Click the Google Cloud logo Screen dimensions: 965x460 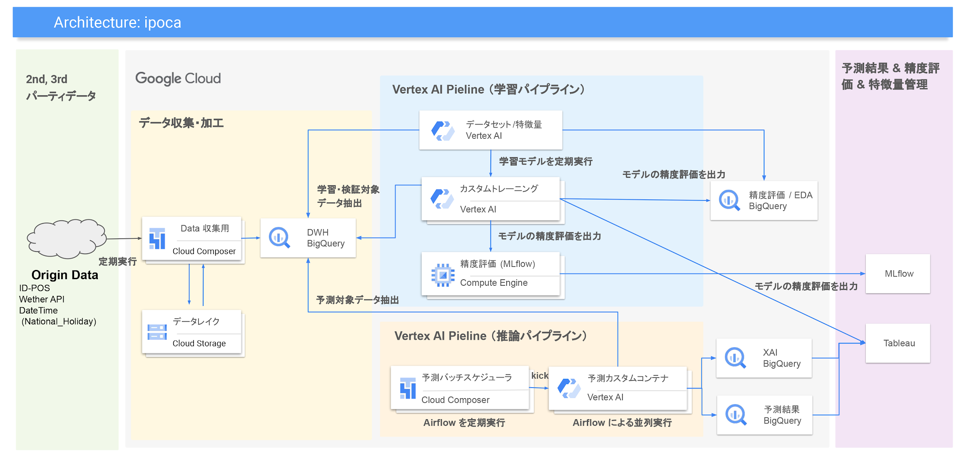pyautogui.click(x=178, y=79)
